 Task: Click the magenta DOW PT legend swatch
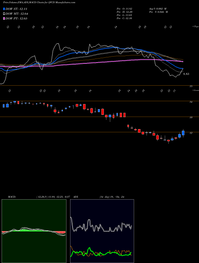coord(4,18)
